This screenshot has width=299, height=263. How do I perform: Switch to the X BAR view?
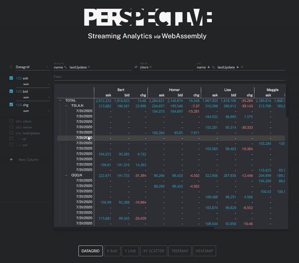112,251
